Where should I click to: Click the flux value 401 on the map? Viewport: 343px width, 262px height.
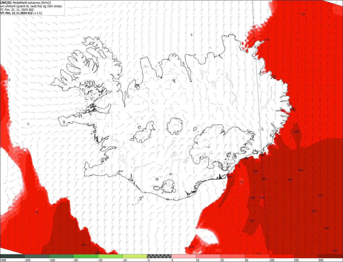[x=84, y=245]
